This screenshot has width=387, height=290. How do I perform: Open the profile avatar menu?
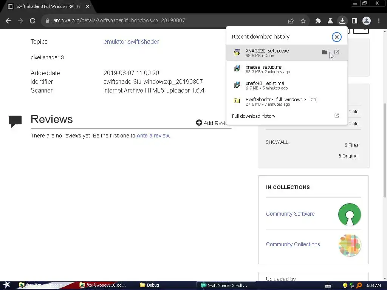click(367, 21)
